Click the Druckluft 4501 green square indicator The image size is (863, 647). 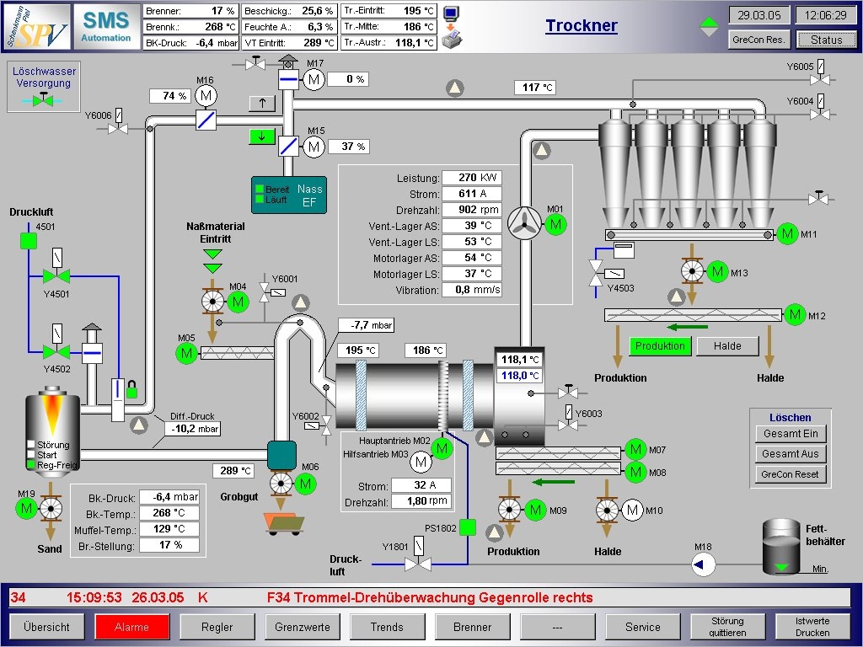pyautogui.click(x=28, y=242)
